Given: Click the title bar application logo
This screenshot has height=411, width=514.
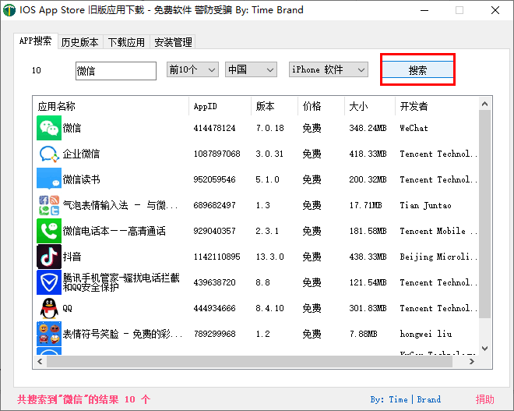Looking at the screenshot, I should coord(9,10).
